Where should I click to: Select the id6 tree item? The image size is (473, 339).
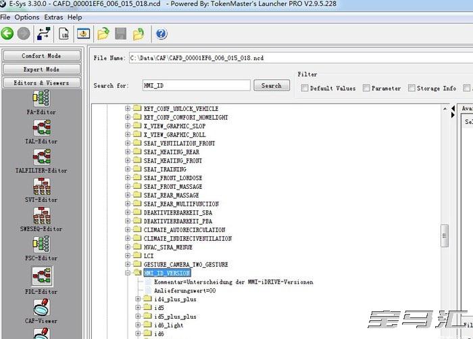pyautogui.click(x=159, y=334)
